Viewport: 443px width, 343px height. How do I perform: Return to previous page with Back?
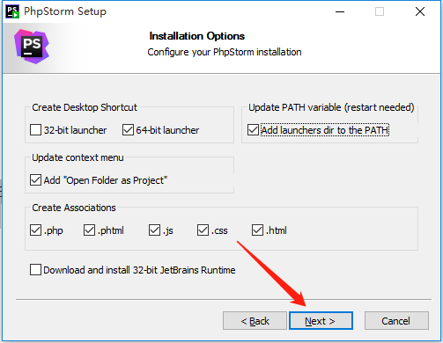coord(255,321)
